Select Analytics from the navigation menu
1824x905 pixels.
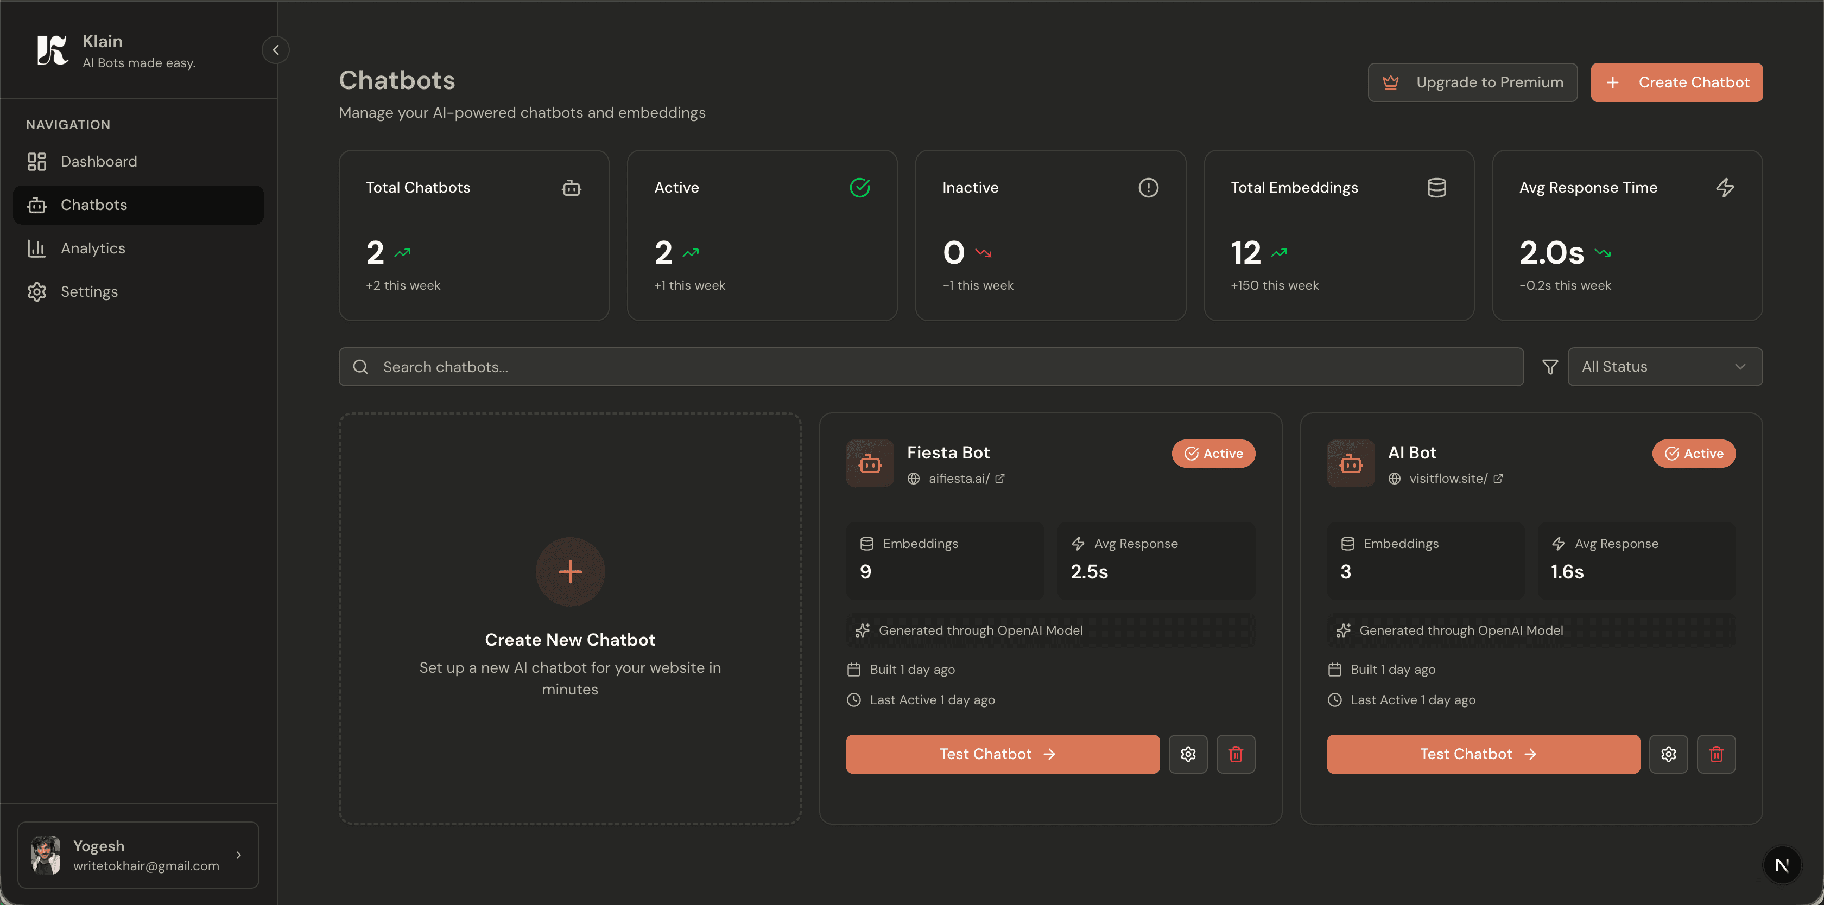click(93, 248)
